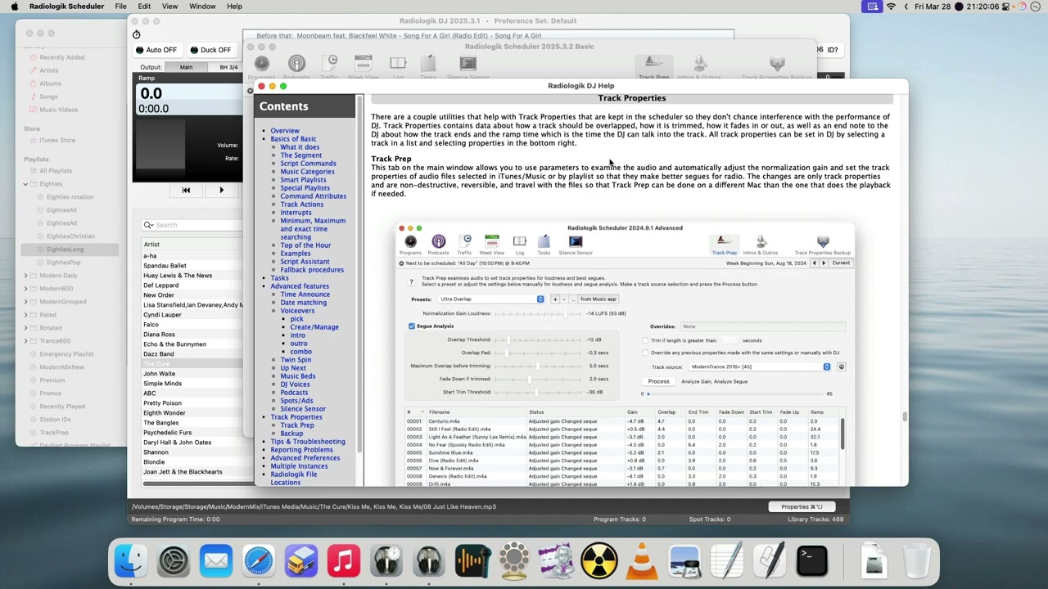Expand the Rated playlist folder
The height and width of the screenshot is (589, 1048).
pos(25,315)
